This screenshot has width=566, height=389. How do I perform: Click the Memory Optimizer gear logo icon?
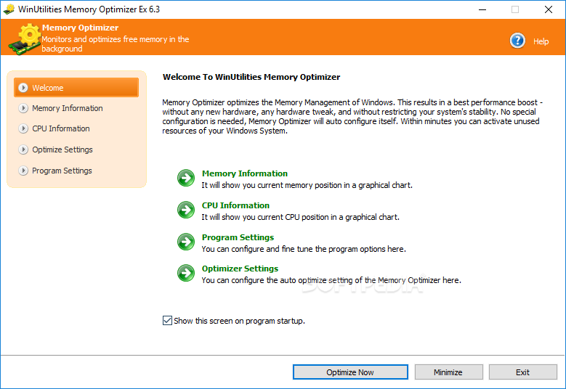tap(24, 39)
